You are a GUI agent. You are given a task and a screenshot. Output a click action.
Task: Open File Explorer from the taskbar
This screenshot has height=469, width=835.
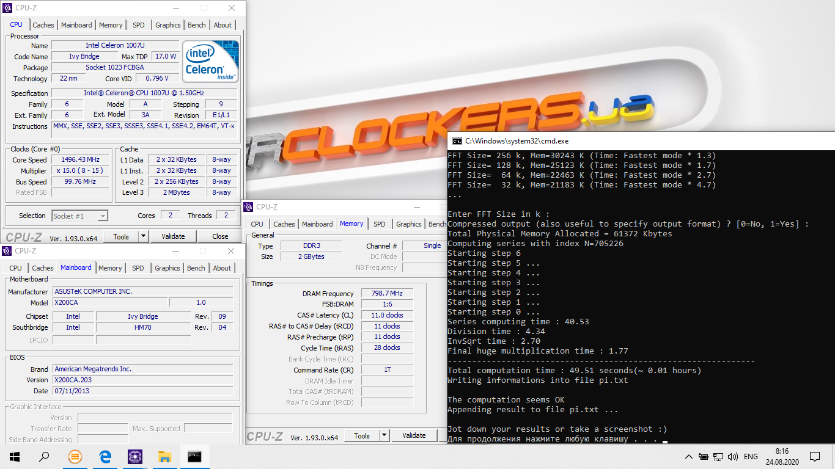pyautogui.click(x=164, y=456)
